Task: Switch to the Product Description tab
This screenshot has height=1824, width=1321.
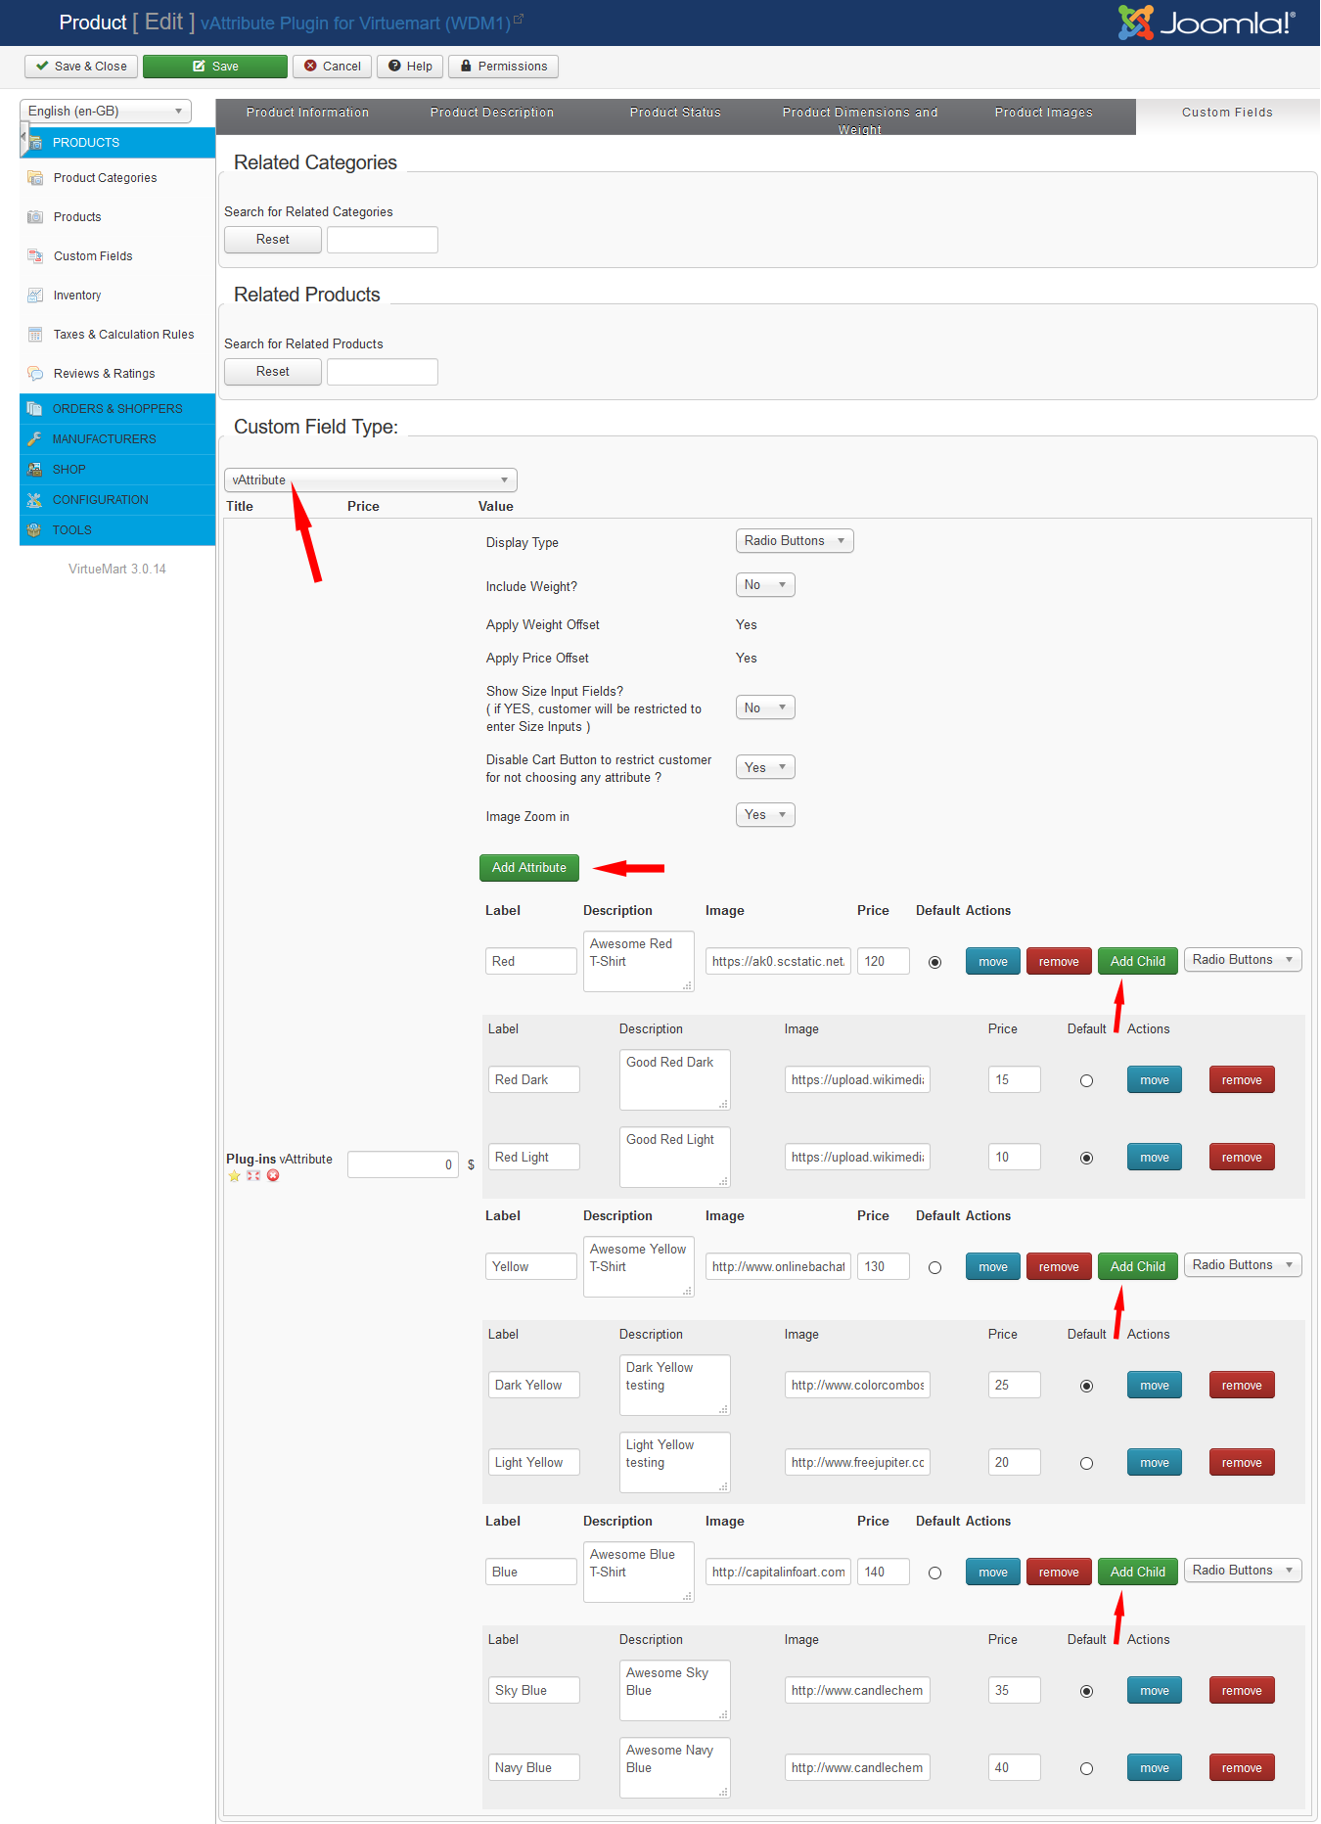Action: click(x=491, y=113)
